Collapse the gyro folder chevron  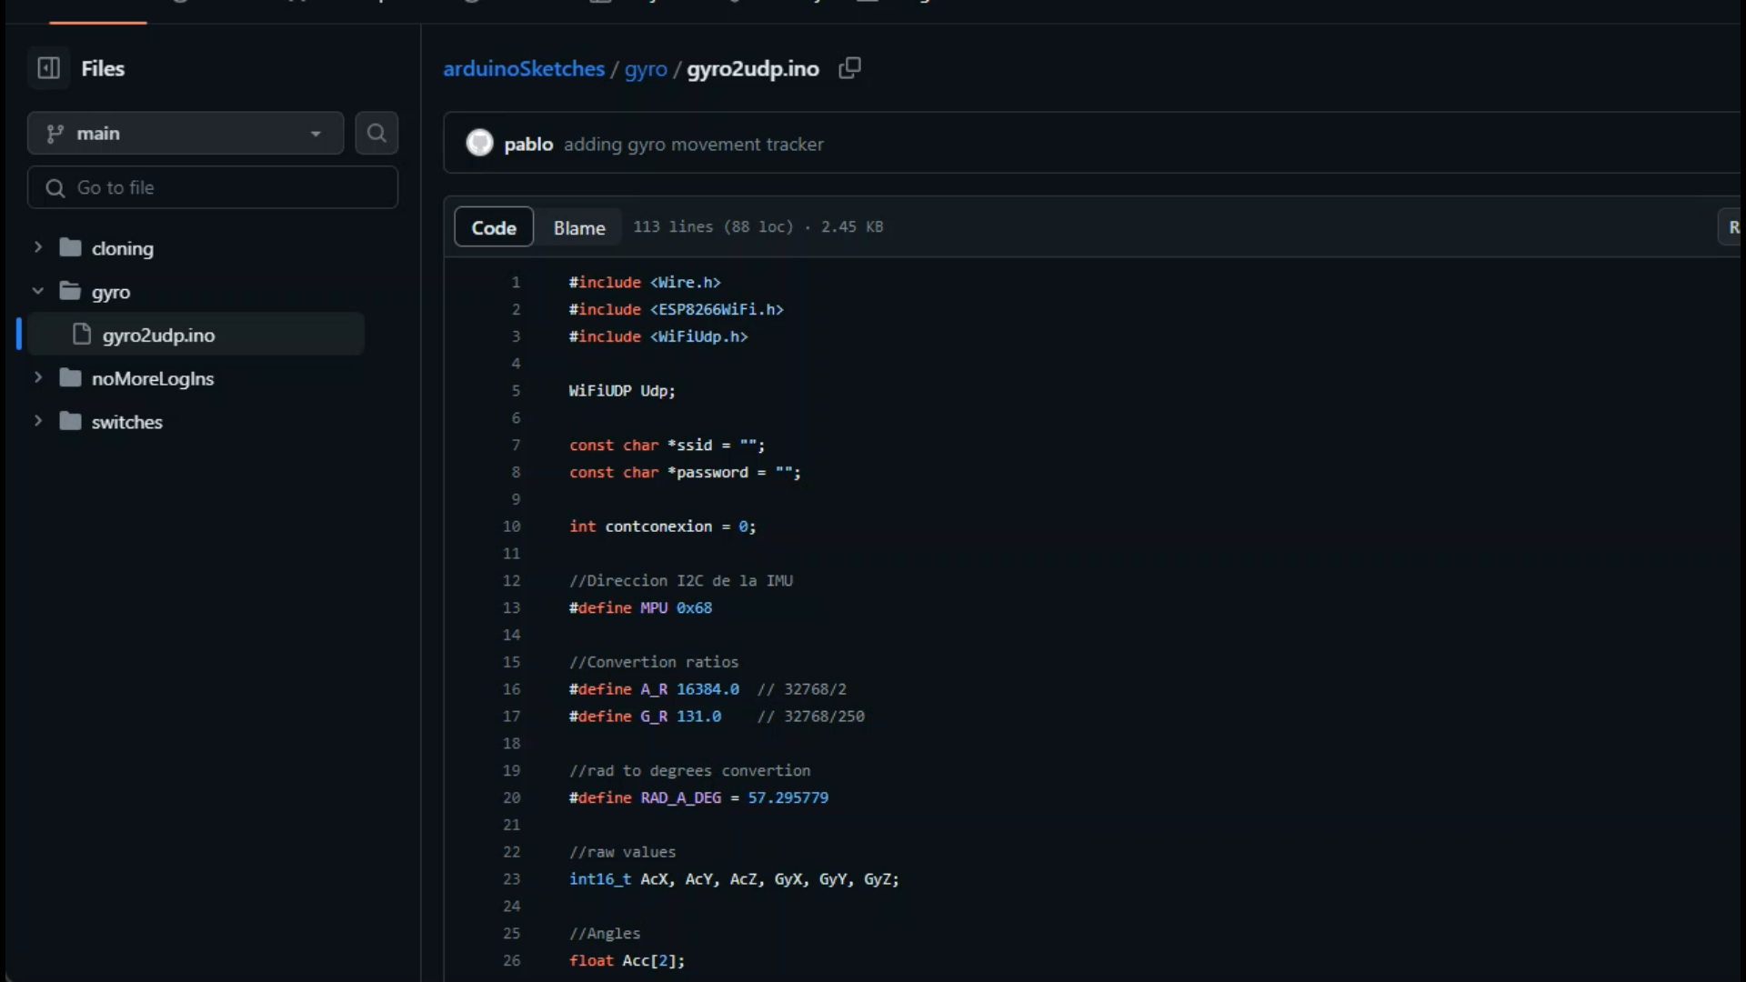[38, 291]
